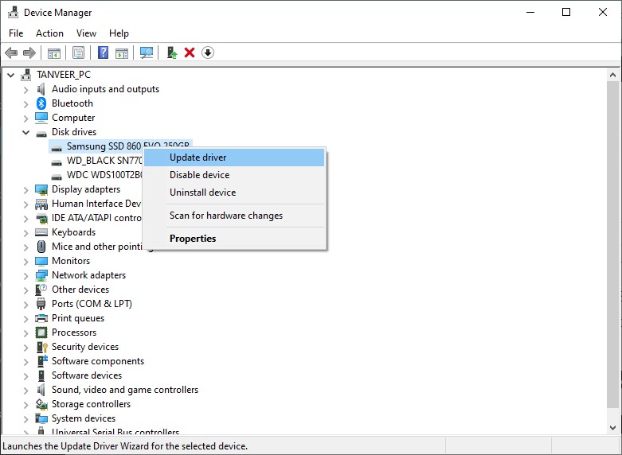
Task: Click the mouse icon beside Mice
Action: point(41,247)
